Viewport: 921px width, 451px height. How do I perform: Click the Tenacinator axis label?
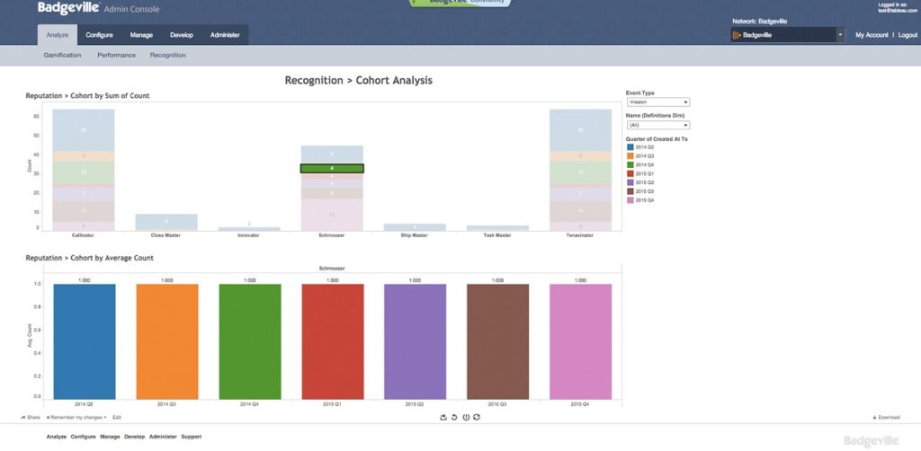pos(580,235)
